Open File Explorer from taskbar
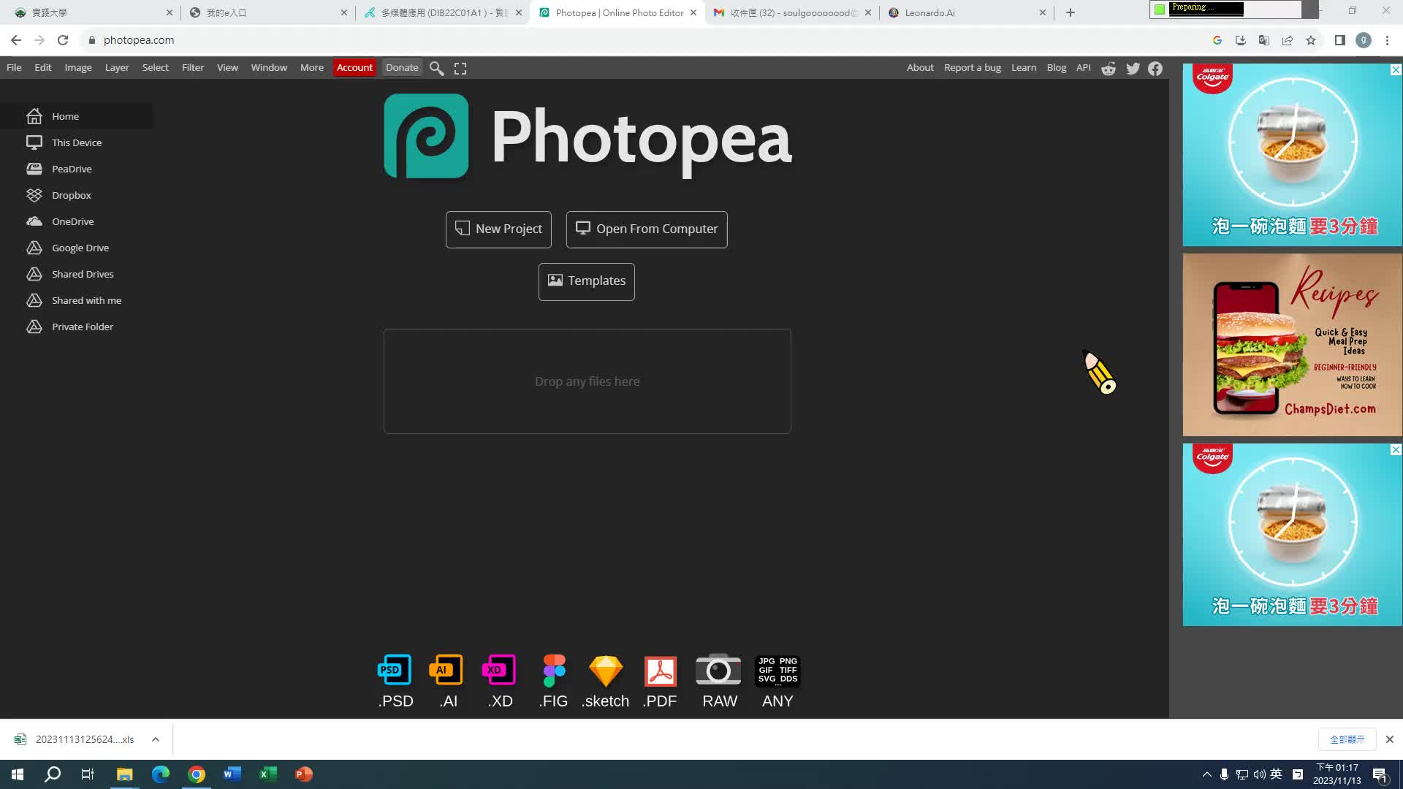This screenshot has width=1403, height=789. coord(124,774)
